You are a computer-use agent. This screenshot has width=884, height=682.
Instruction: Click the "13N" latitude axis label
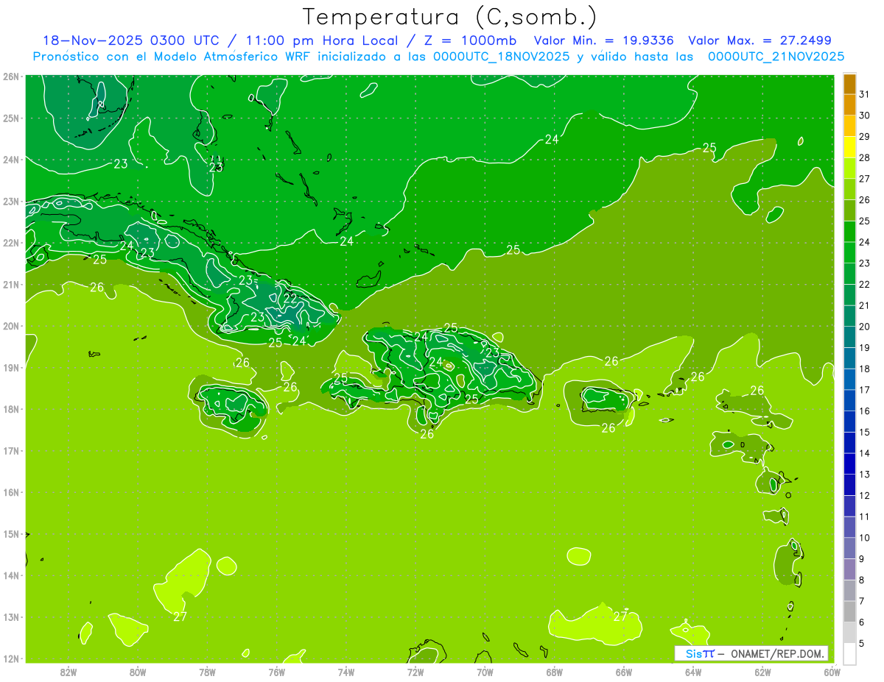(x=11, y=617)
